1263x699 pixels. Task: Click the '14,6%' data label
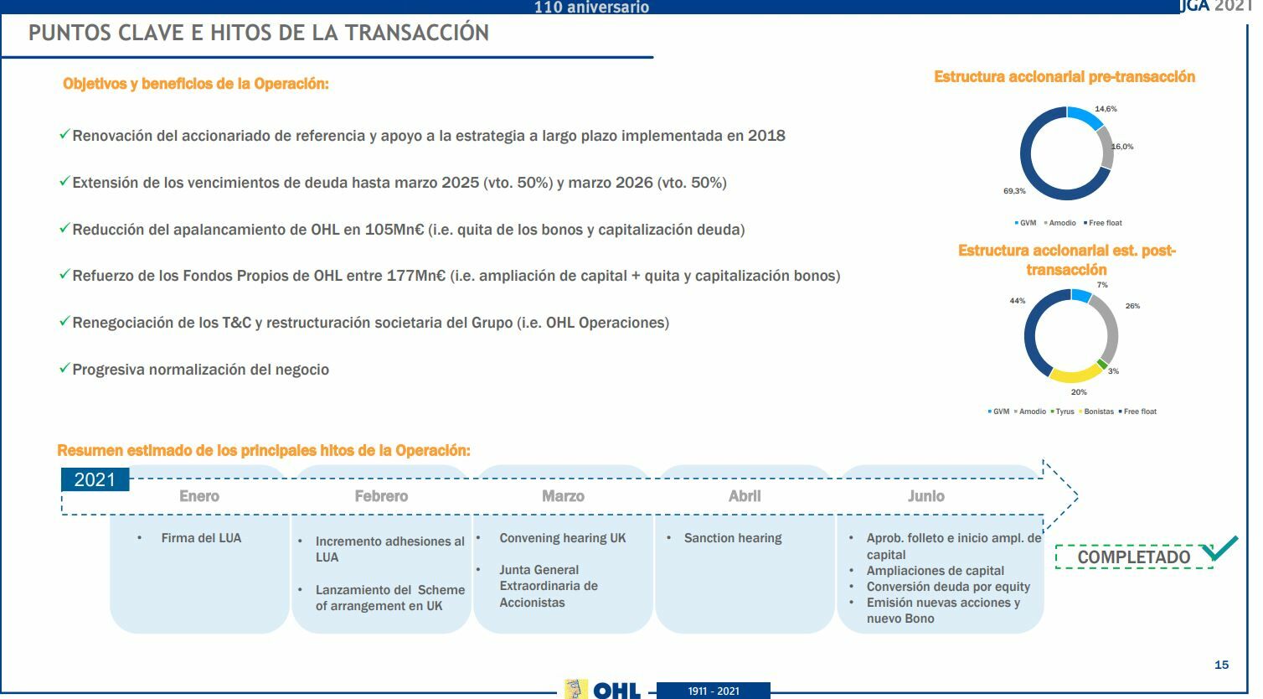1106,109
